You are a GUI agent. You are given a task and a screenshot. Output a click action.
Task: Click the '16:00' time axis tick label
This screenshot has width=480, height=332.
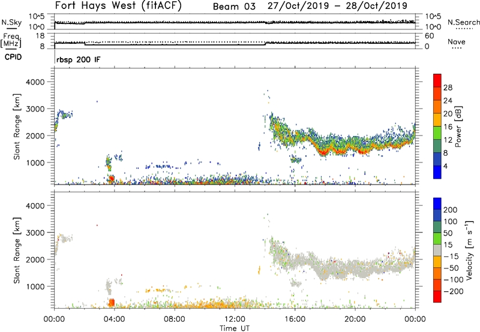pyautogui.click(x=295, y=319)
